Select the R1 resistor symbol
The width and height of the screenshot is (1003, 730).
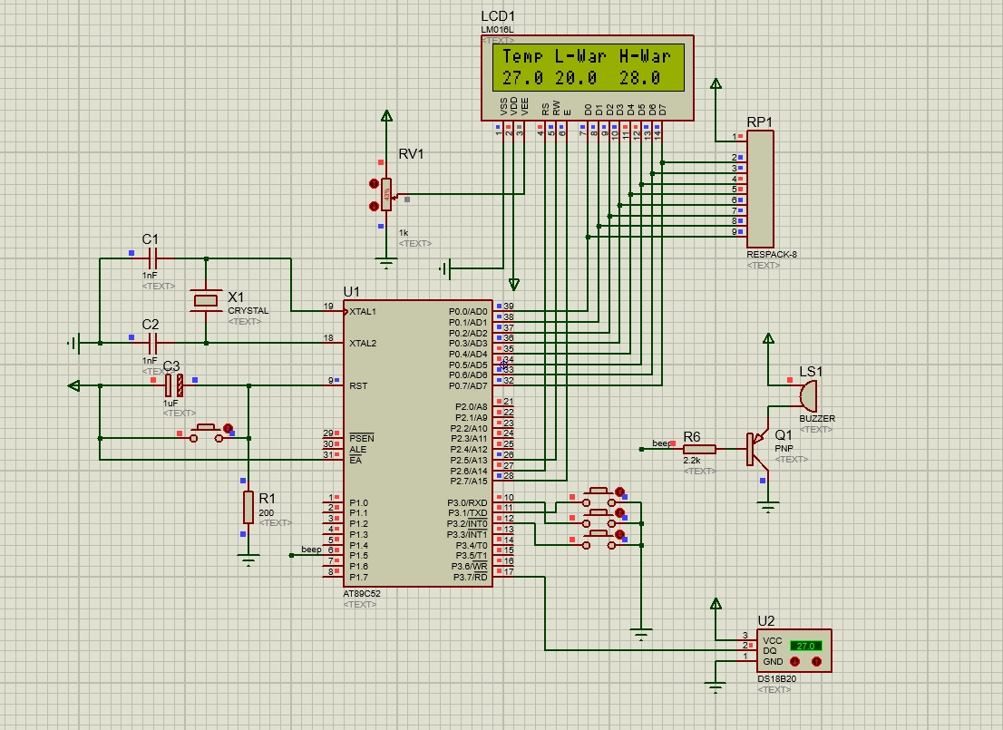(248, 507)
